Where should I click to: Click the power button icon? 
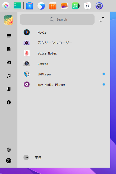point(9,161)
